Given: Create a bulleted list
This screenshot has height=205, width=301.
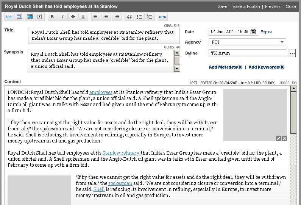Looking at the screenshot, I should click(x=140, y=17).
